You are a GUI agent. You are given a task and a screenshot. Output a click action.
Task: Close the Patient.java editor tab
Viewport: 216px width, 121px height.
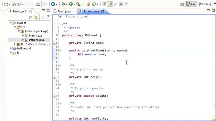pos(103,11)
